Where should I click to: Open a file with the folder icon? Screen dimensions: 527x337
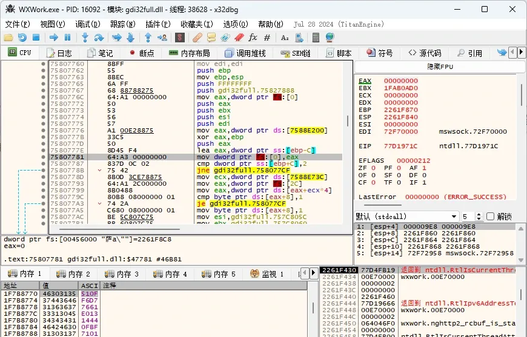(8, 38)
